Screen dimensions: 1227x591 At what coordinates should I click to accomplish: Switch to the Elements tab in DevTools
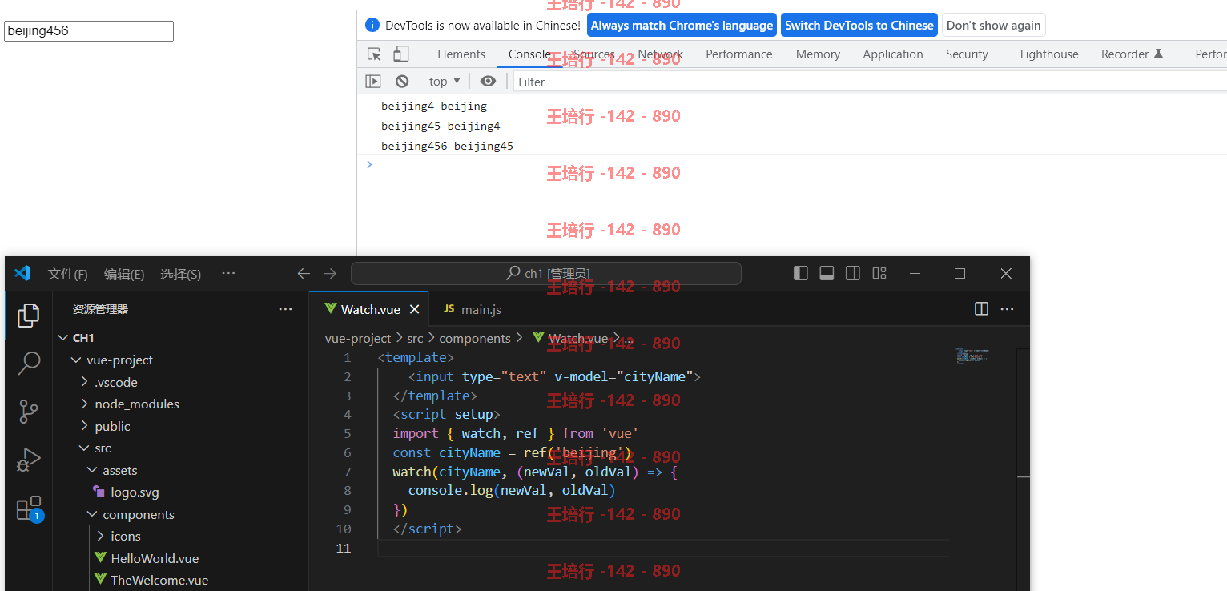click(461, 54)
